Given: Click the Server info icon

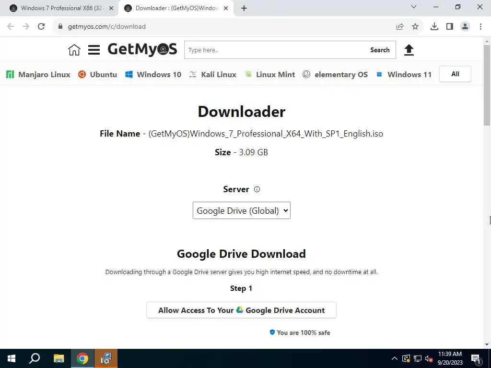Looking at the screenshot, I should coord(257,189).
